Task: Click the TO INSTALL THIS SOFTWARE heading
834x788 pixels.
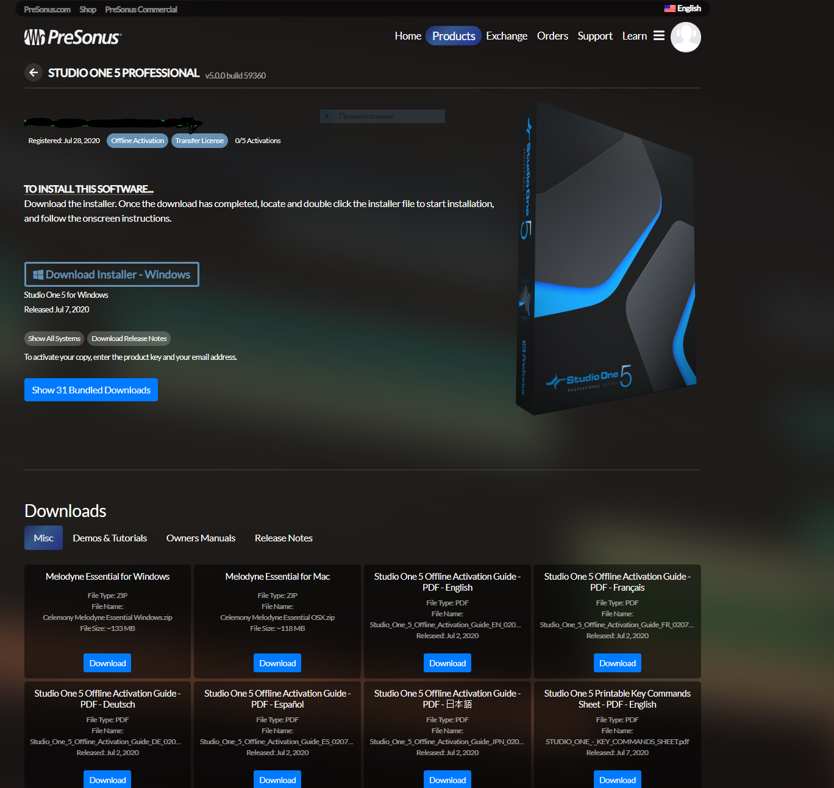Action: (x=88, y=189)
